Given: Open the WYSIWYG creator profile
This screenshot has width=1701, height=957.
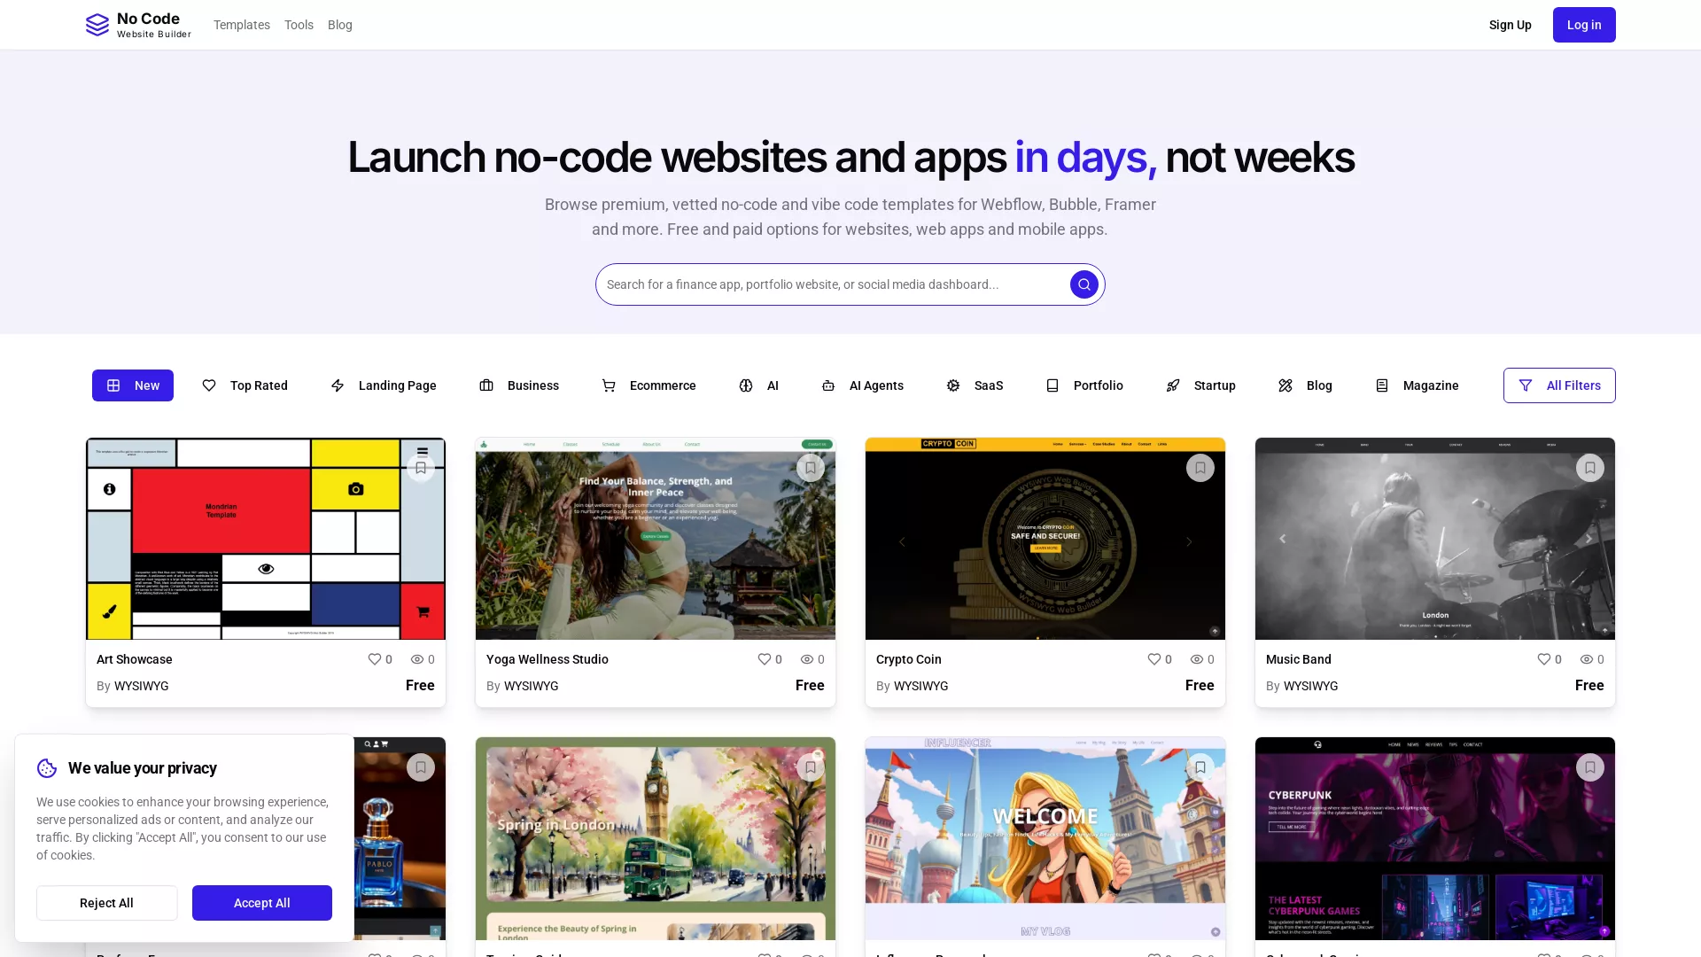Looking at the screenshot, I should 141,686.
